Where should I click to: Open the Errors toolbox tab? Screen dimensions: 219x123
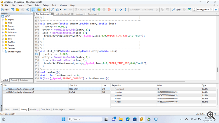point(7,110)
